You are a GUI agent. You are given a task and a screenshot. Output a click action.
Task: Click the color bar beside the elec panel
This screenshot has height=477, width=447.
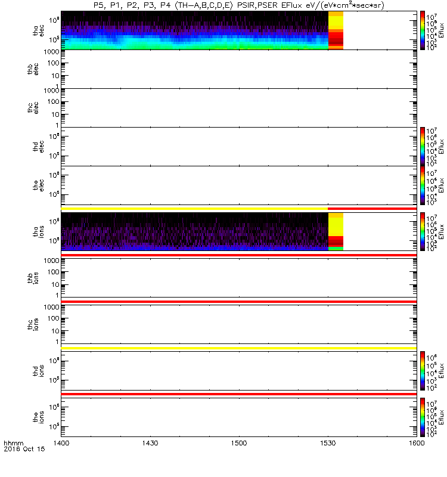[x=423, y=185]
